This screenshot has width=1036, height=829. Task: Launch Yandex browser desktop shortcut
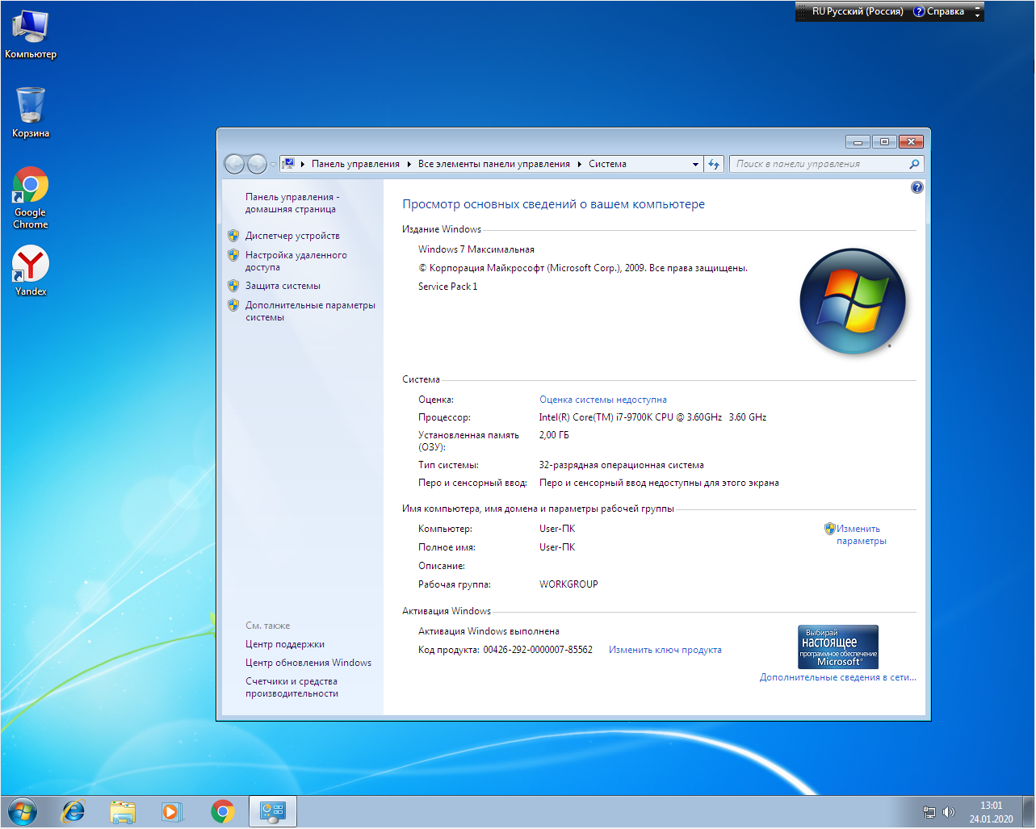pos(31,270)
